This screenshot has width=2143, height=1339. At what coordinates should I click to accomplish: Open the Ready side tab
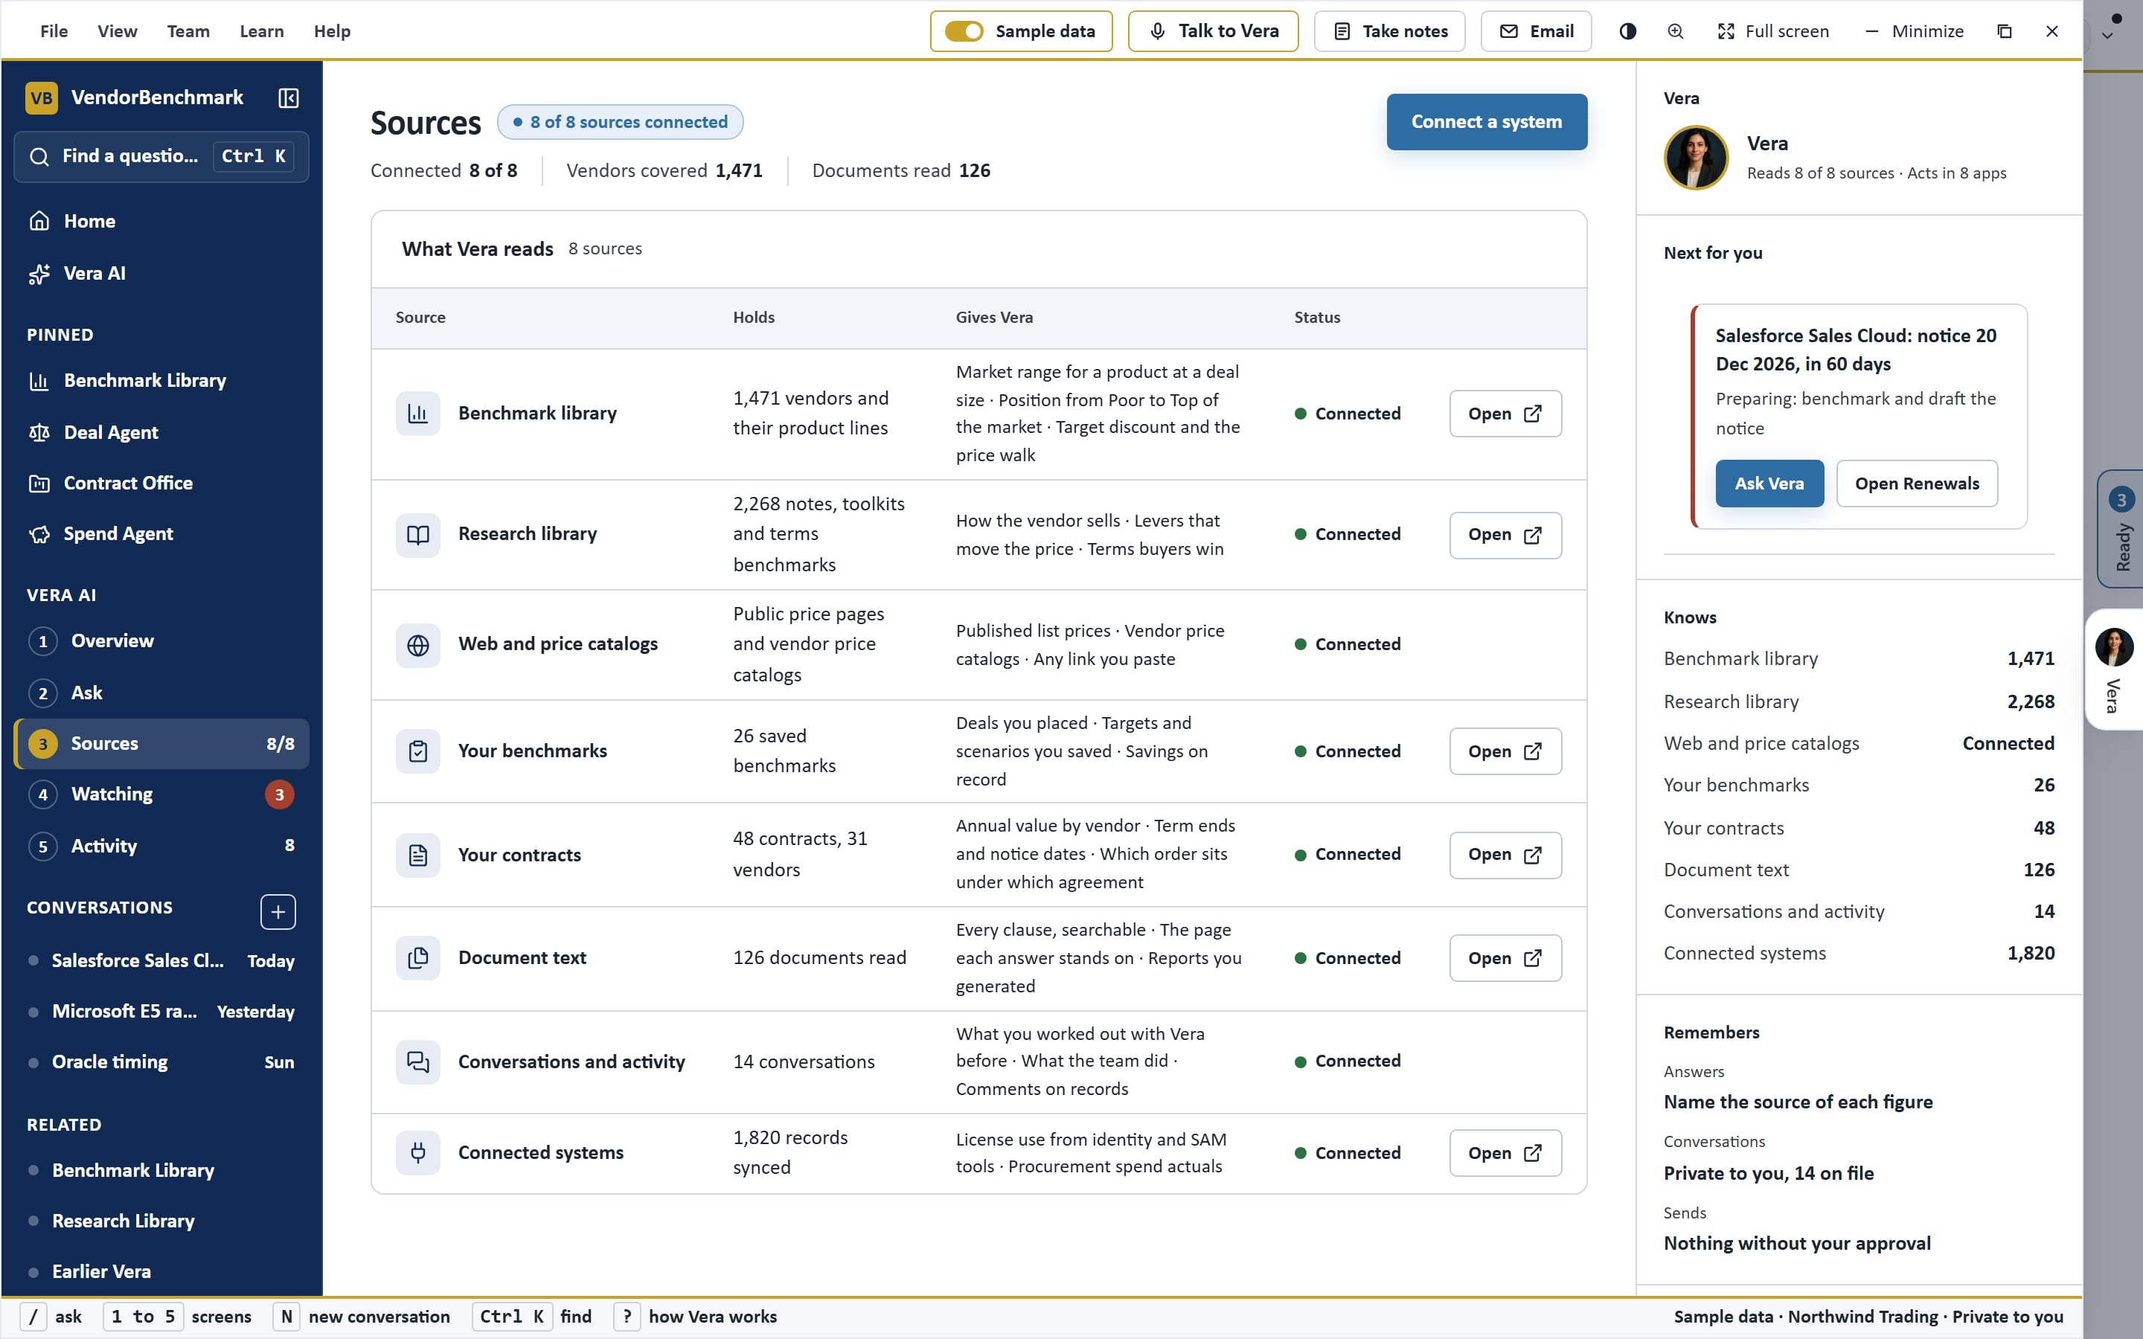tap(2121, 529)
